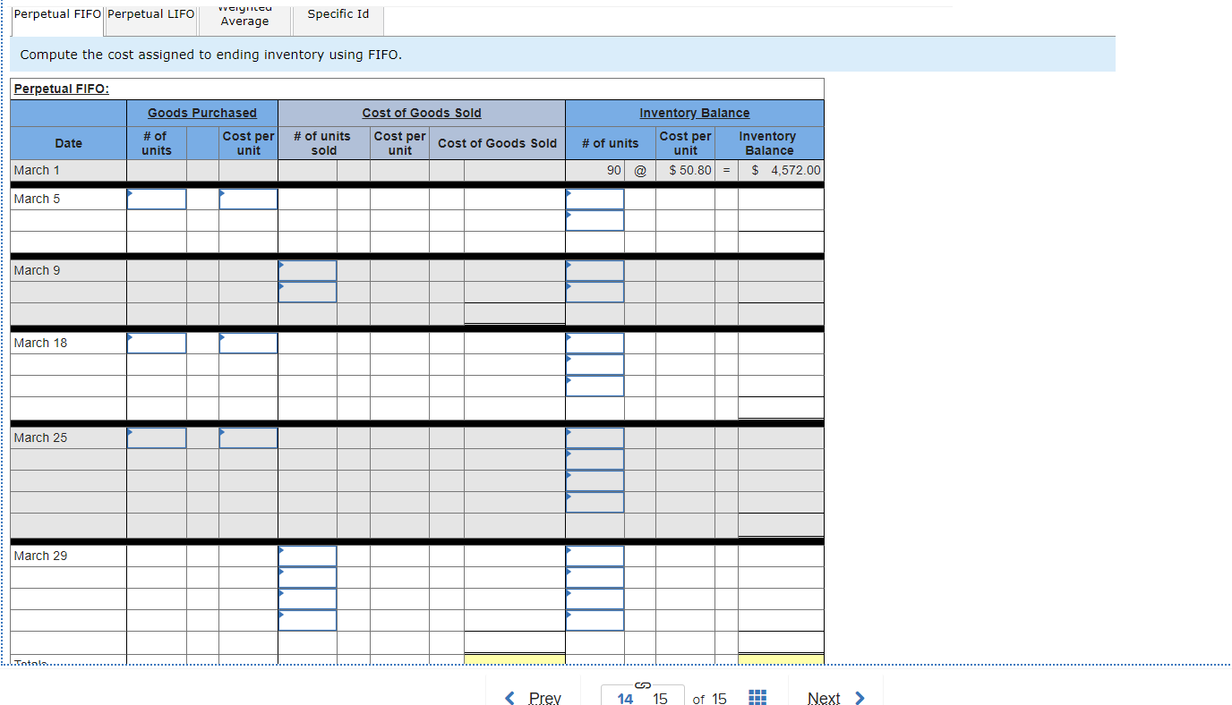Click the Next pagination link

(x=824, y=698)
